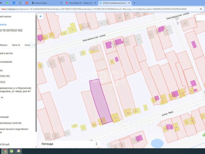Viewport: 205px width, 154px height.
Task: Open a new browser tab with the plus
Action: [x=134, y=3]
